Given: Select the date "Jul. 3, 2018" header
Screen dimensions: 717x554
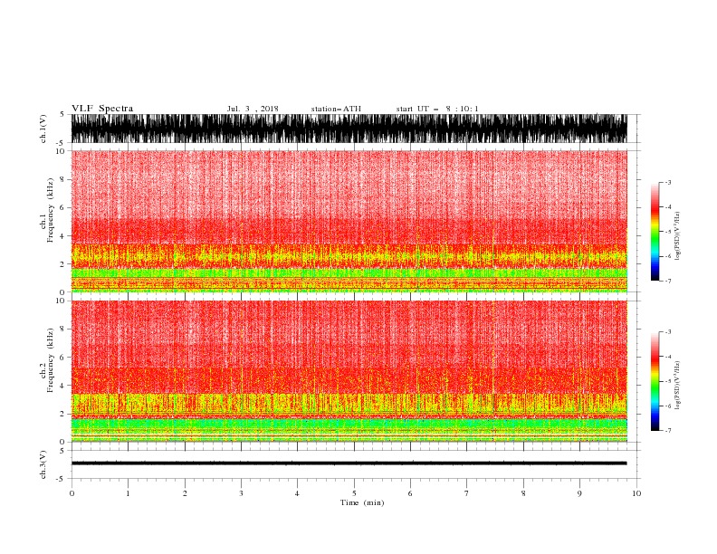Looking at the screenshot, I should point(253,109).
